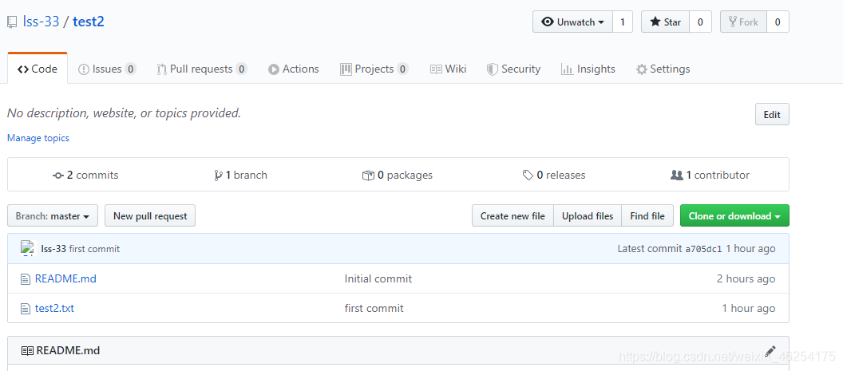843x371 pixels.
Task: Star this repository
Action: tap(665, 22)
